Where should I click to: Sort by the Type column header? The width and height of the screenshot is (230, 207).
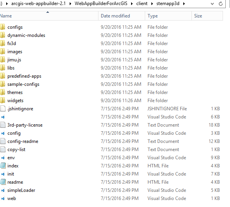coord(168,16)
